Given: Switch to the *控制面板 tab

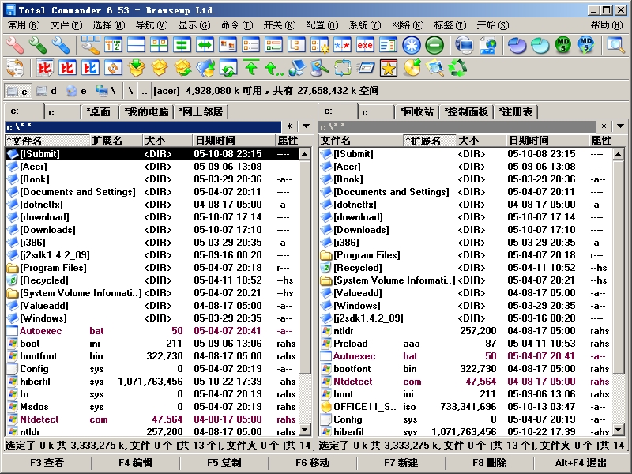Looking at the screenshot, I should click(x=466, y=111).
